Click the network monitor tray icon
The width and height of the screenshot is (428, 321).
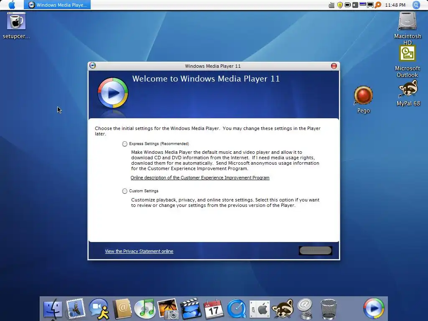[x=370, y=5]
